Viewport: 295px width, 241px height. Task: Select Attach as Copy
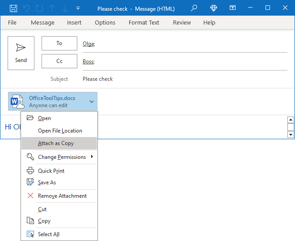click(59, 143)
